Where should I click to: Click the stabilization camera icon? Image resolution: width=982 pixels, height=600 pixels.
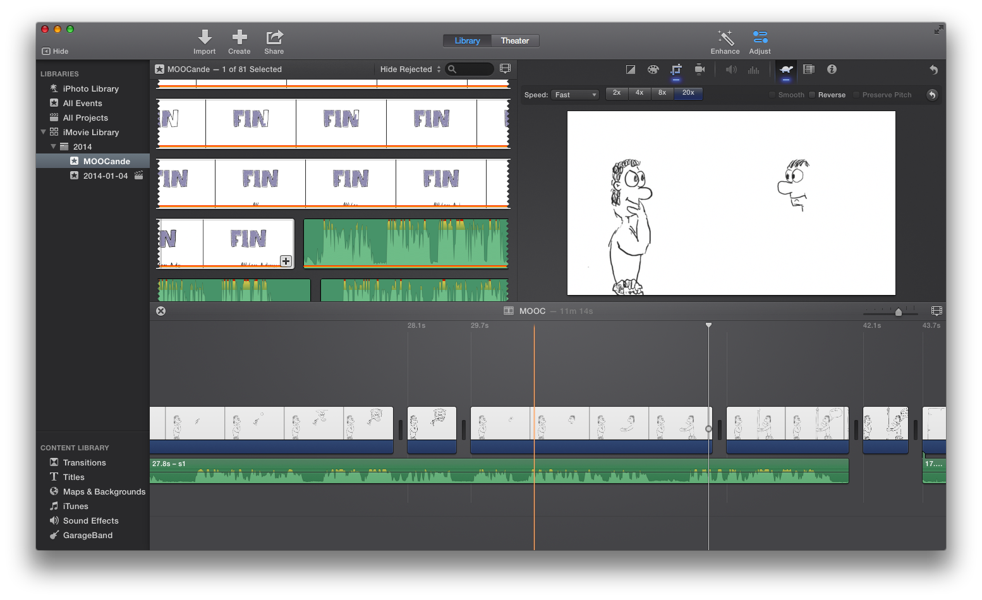[x=700, y=69]
